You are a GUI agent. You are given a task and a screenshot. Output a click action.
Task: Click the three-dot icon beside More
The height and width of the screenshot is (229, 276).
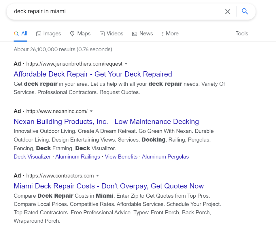click(163, 34)
